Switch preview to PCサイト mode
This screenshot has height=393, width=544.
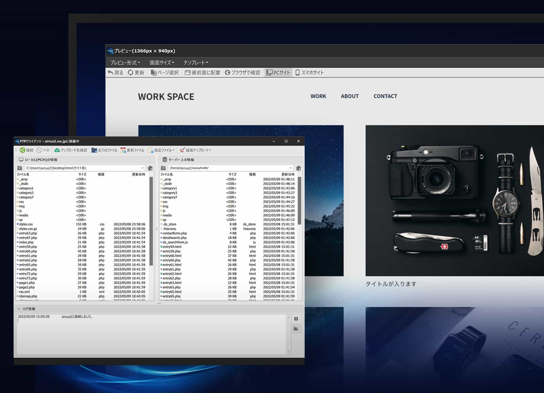278,72
